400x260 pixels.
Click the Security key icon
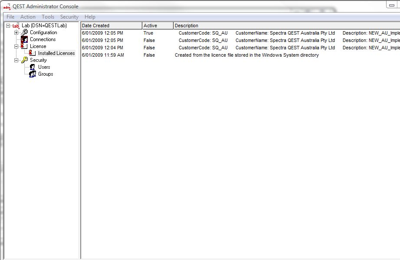click(x=24, y=60)
